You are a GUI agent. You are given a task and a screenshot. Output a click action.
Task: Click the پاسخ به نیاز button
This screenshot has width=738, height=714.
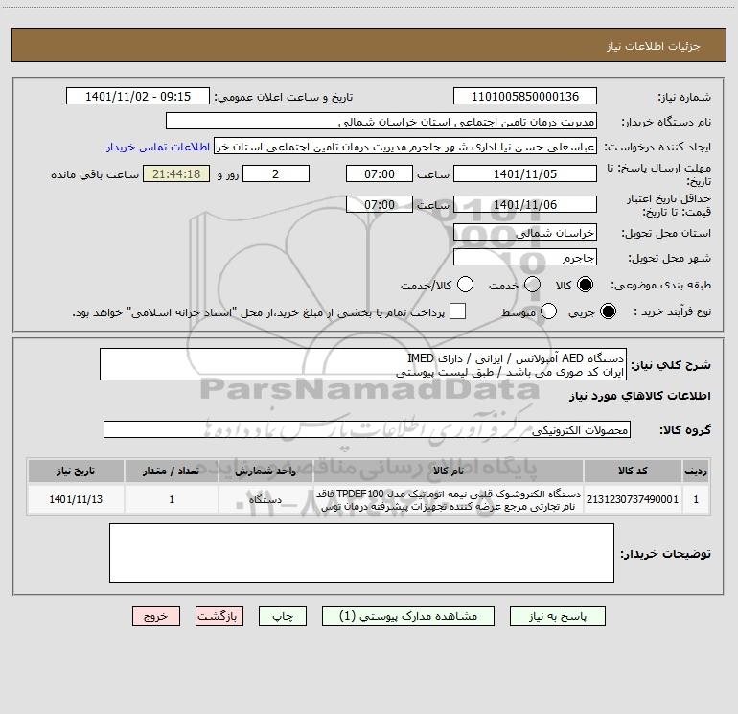(x=557, y=616)
